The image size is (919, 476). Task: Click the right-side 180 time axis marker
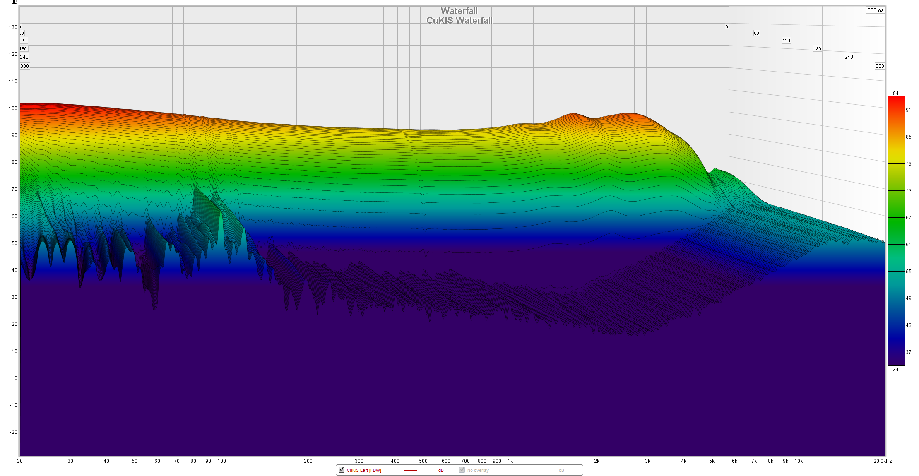817,49
